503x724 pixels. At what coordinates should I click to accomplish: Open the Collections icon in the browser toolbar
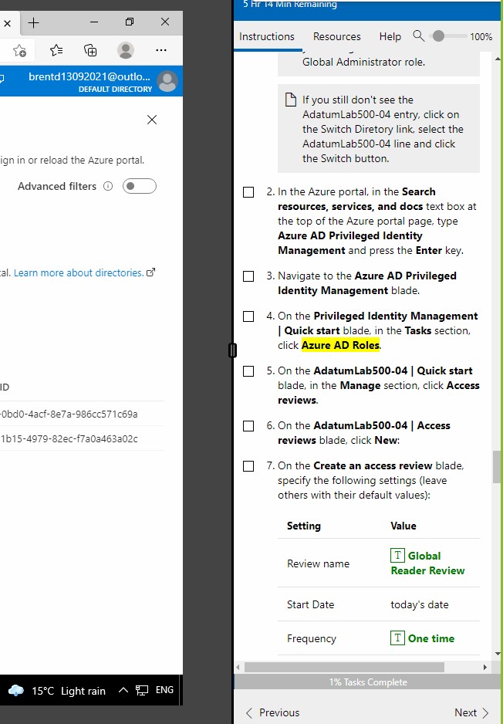click(x=90, y=50)
